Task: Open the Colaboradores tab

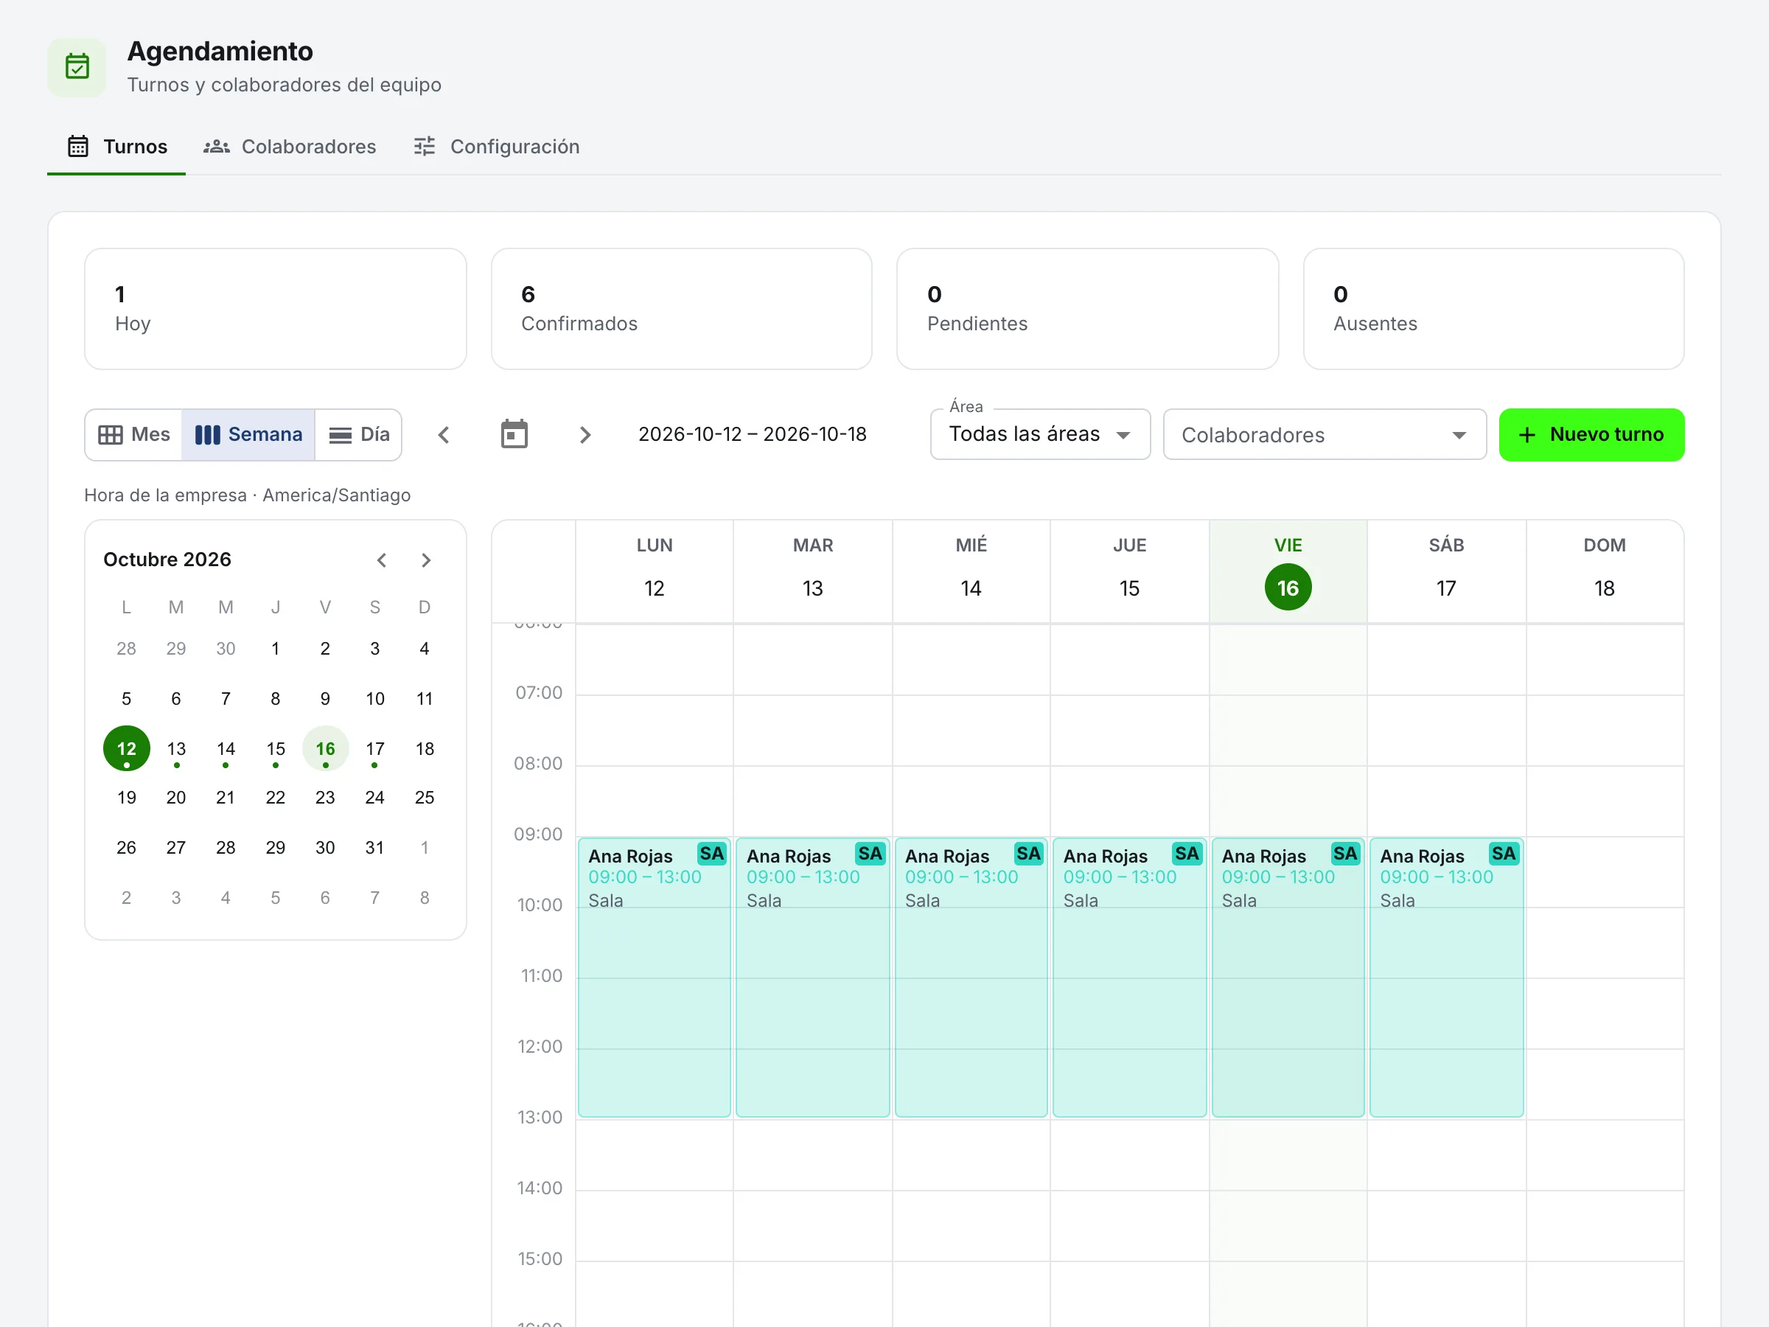Action: tap(290, 147)
